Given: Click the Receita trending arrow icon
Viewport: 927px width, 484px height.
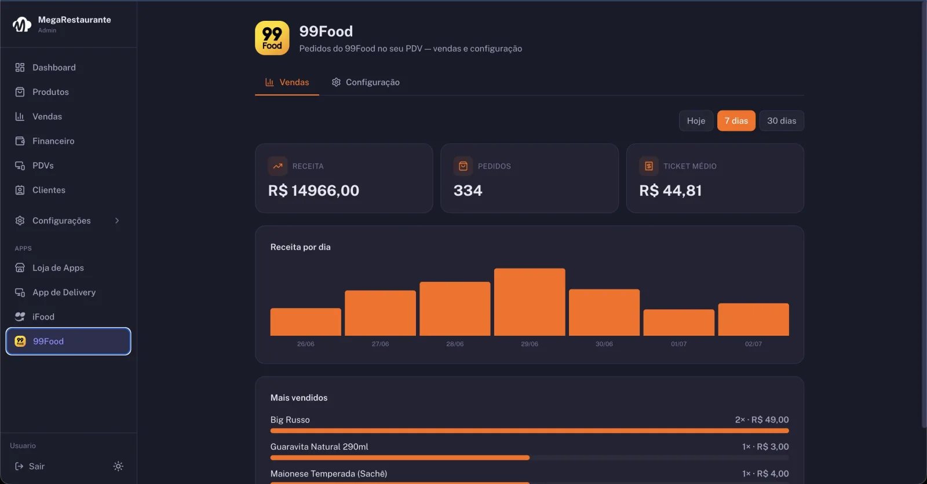Looking at the screenshot, I should point(278,166).
